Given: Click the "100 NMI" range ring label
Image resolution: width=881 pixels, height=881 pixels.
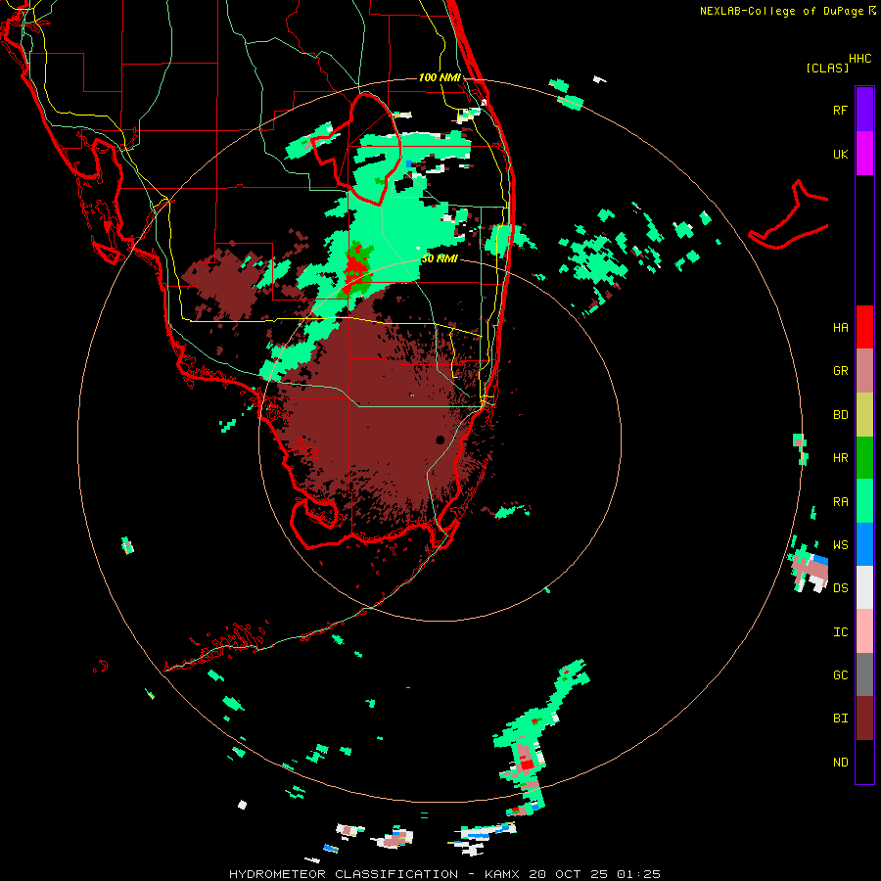Looking at the screenshot, I should point(440,77).
